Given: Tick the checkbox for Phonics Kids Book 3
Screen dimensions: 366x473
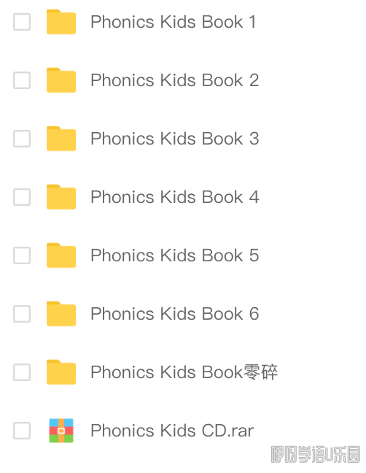Looking at the screenshot, I should (22, 139).
